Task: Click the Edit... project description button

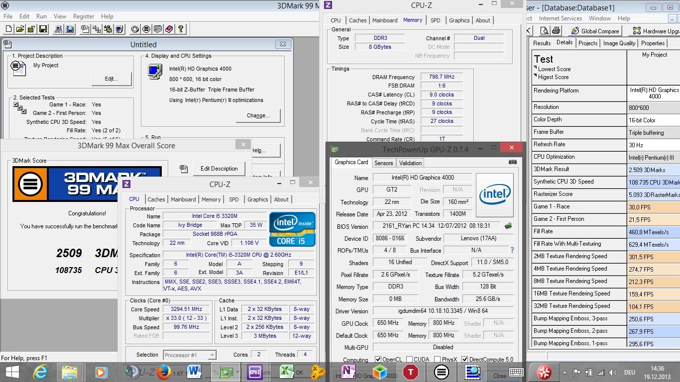Action: tap(112, 79)
